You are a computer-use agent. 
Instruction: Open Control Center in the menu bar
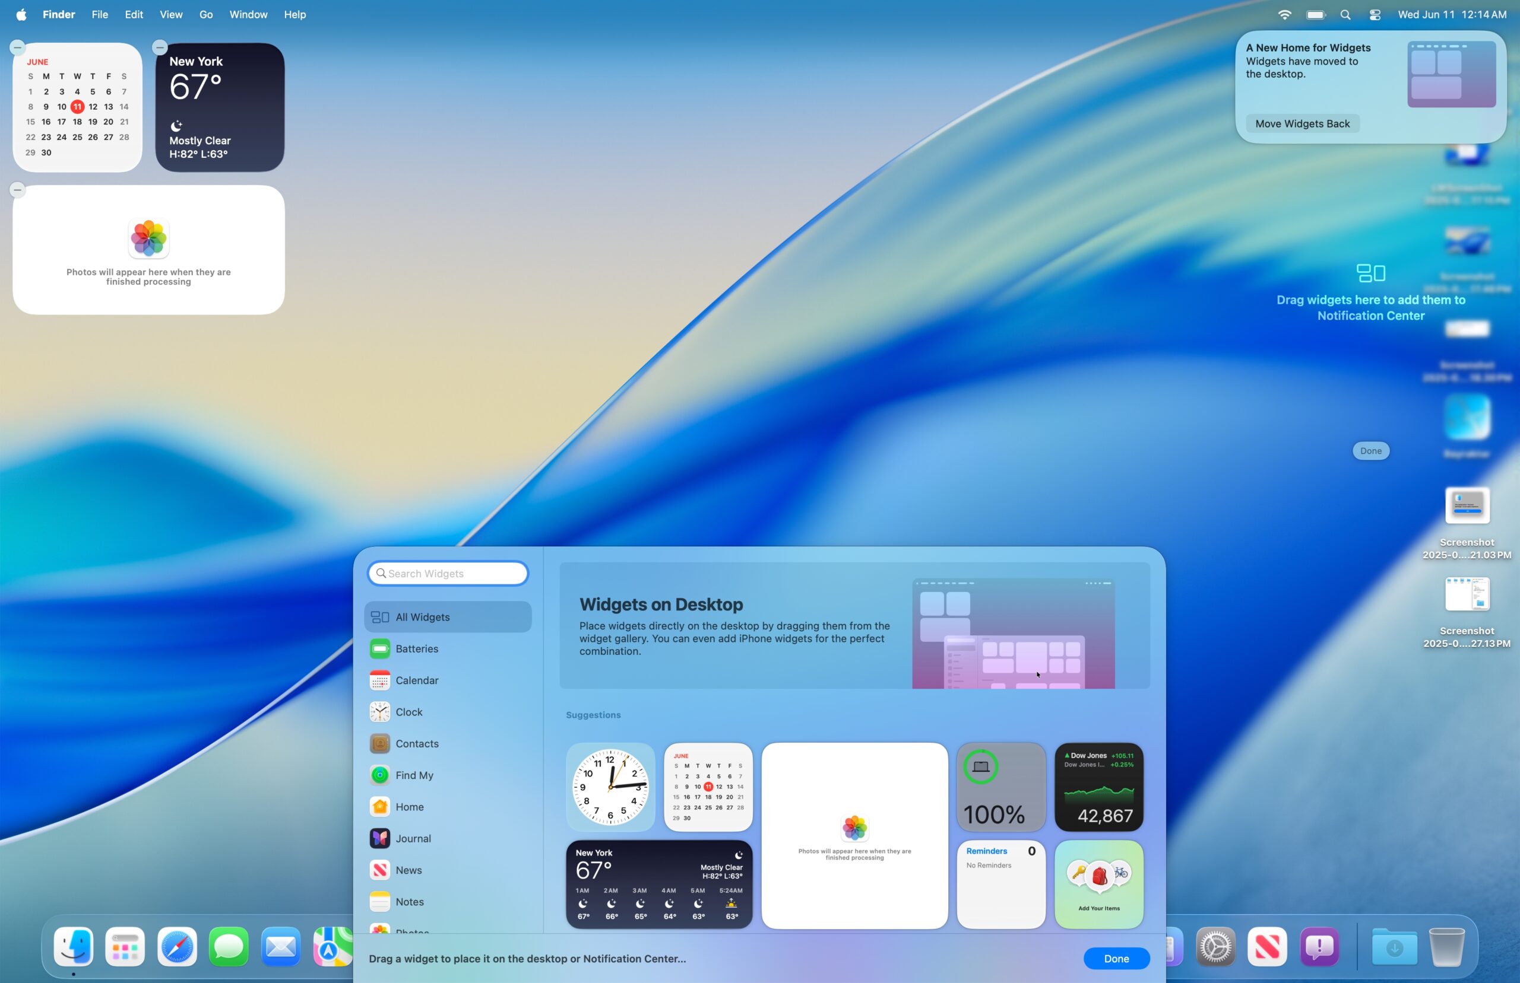(x=1375, y=15)
